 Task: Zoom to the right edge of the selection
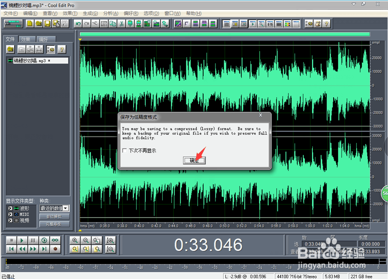[x=96, y=249]
